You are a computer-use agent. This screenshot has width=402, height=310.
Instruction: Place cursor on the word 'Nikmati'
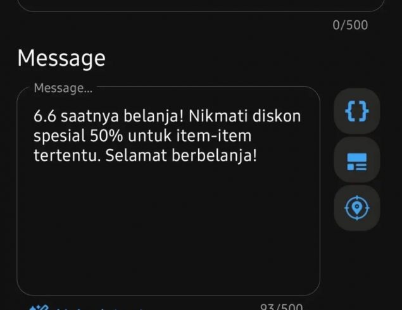tap(218, 116)
